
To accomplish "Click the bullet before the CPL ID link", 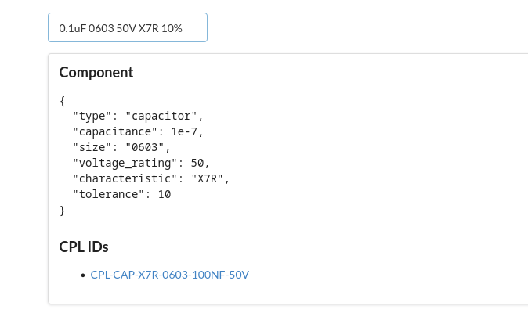I will click(83, 275).
